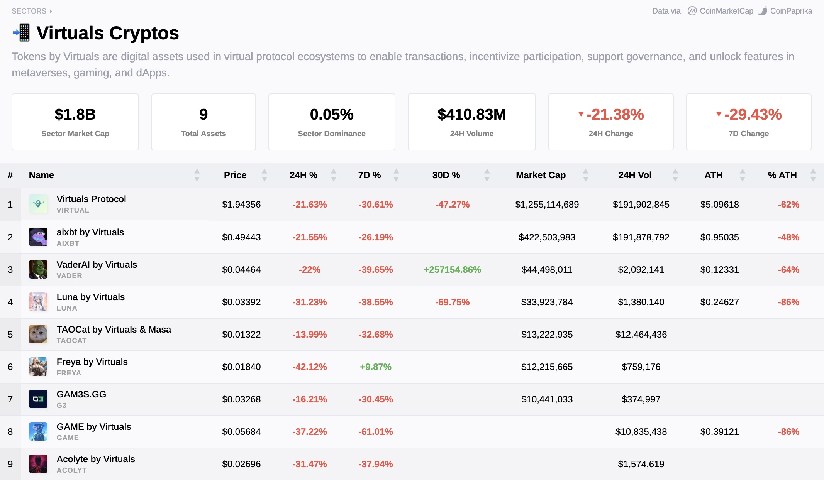Image resolution: width=824 pixels, height=480 pixels.
Task: Sort table by Name column arrows
Action: (x=197, y=175)
